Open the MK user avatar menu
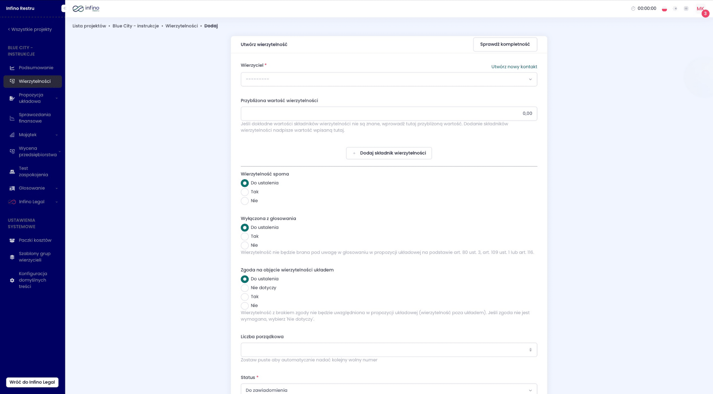This screenshot has width=713, height=394. tap(700, 9)
